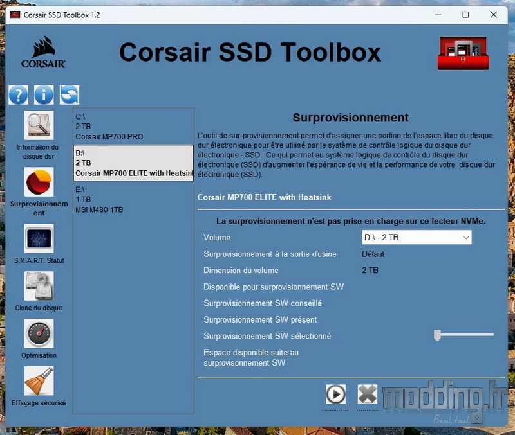Click the 'Corsair MP700 ELITE with Heatsink' subheading
This screenshot has width=515, height=435.
tap(264, 197)
